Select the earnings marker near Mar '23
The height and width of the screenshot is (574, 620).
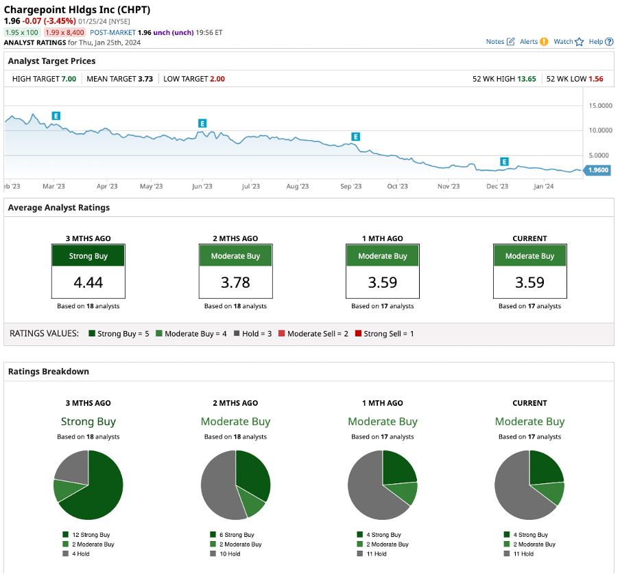coord(56,116)
